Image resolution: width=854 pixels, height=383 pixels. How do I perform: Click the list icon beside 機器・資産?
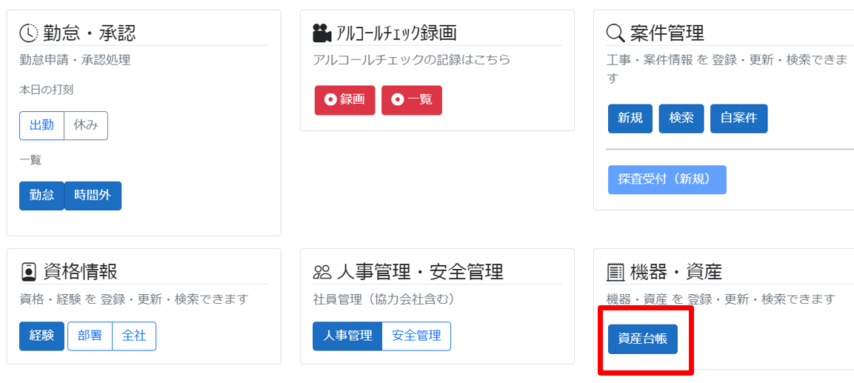tap(616, 272)
